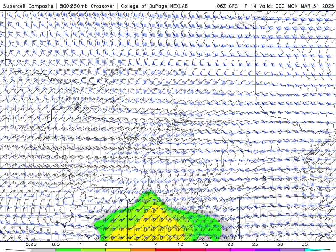Click the "F114" forecast hour text
Viewport: 336px width, 252px height.
250,6
